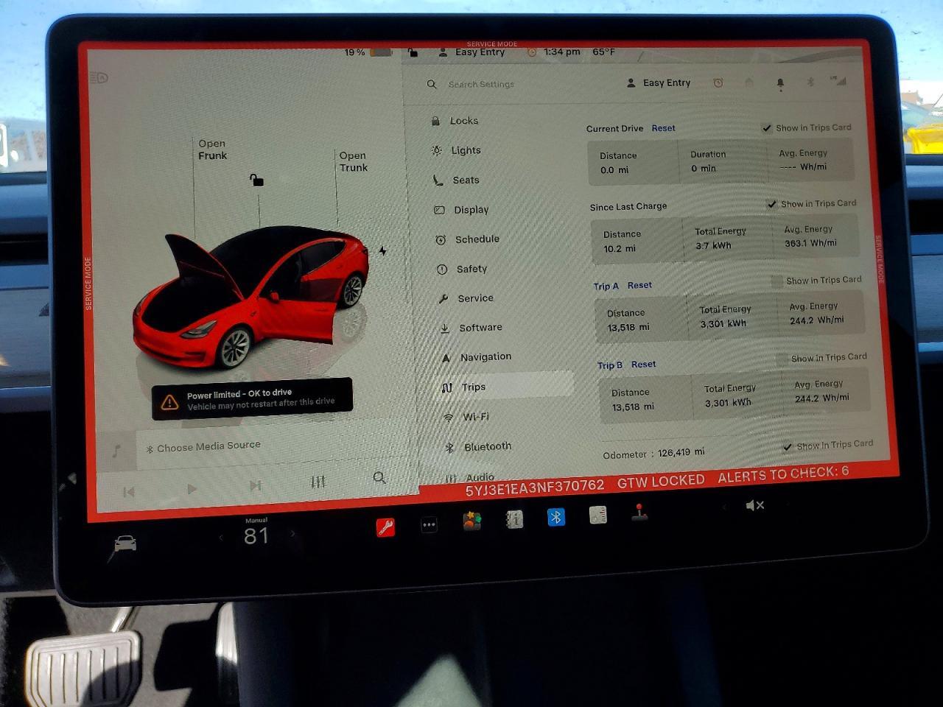The width and height of the screenshot is (943, 707).
Task: Tap the Odometer 126,419 mi reading
Action: (653, 453)
